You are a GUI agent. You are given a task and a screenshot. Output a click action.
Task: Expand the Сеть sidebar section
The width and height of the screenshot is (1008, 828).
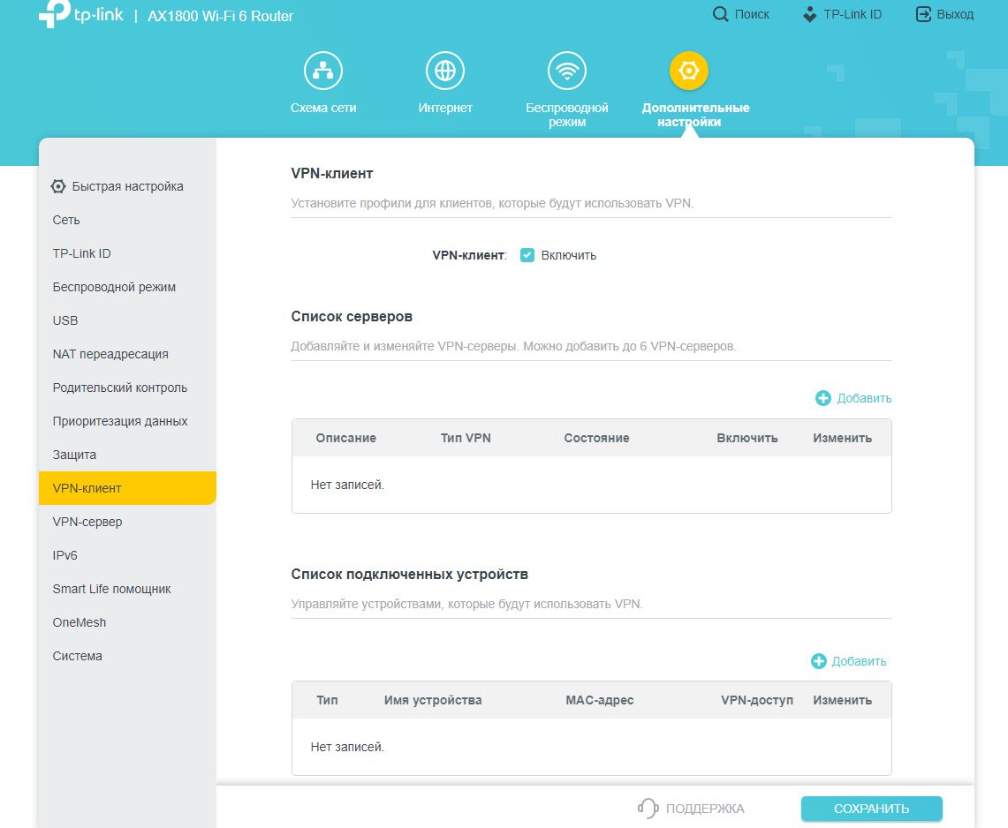66,220
